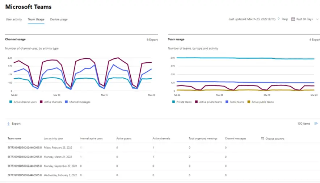The image size is (320, 183).
Task: Click the Channel usage chart title
Action: [15, 39]
